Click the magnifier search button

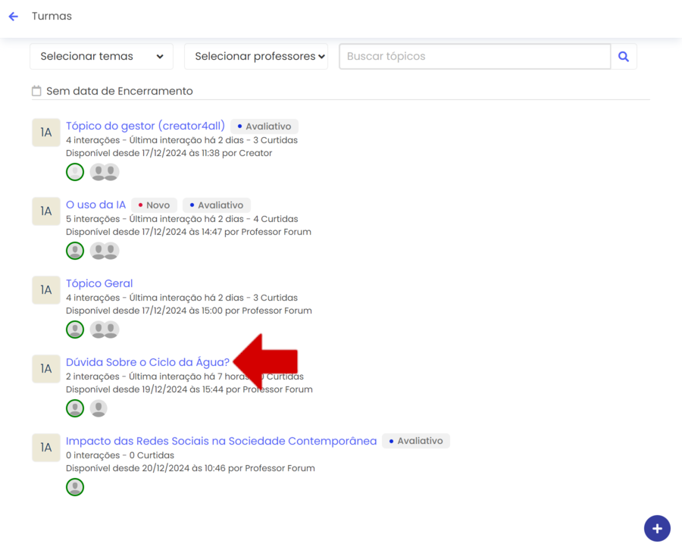point(624,57)
